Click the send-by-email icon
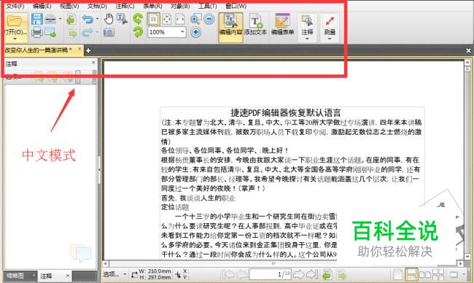The height and width of the screenshot is (283, 474). pyautogui.click(x=50, y=32)
